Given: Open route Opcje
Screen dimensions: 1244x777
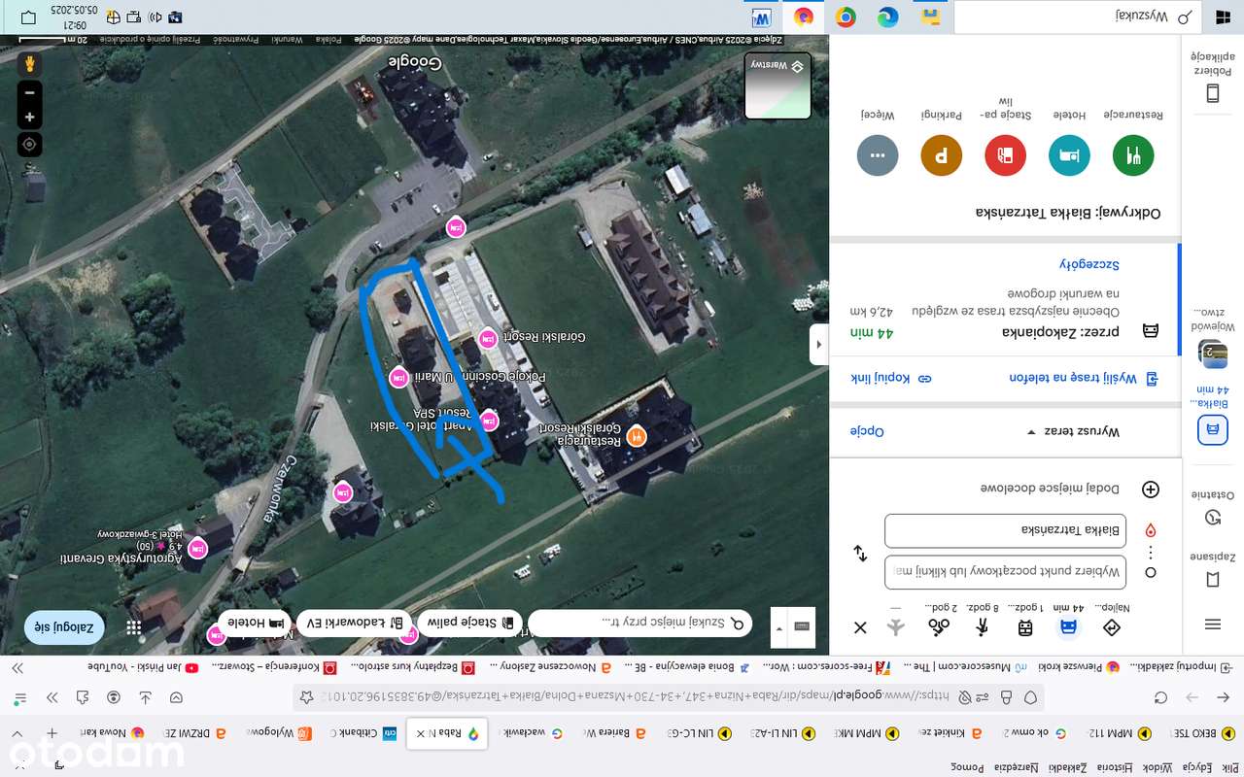Looking at the screenshot, I should pyautogui.click(x=867, y=431).
